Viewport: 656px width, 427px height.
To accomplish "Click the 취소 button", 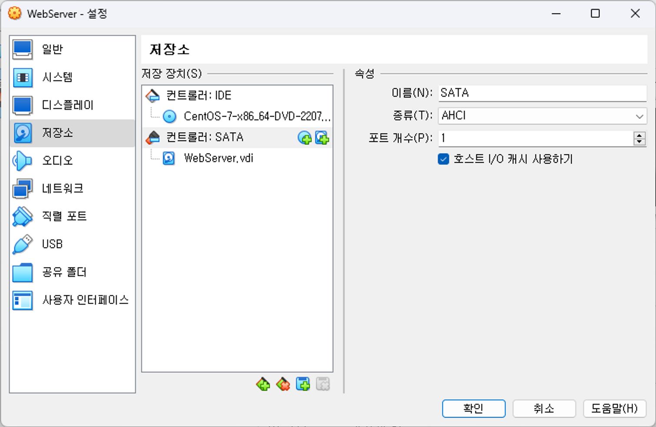I will 544,409.
